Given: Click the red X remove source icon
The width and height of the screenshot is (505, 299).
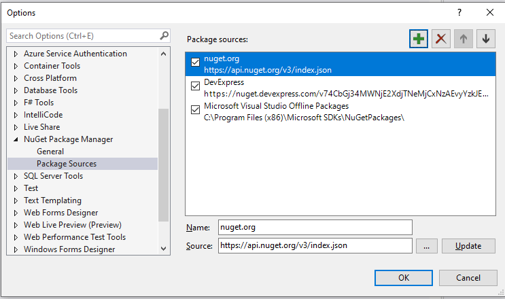Looking at the screenshot, I should point(442,39).
